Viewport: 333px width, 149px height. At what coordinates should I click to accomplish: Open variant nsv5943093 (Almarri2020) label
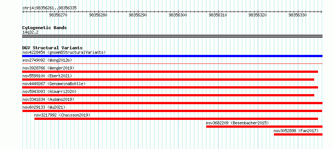pyautogui.click(x=49, y=91)
